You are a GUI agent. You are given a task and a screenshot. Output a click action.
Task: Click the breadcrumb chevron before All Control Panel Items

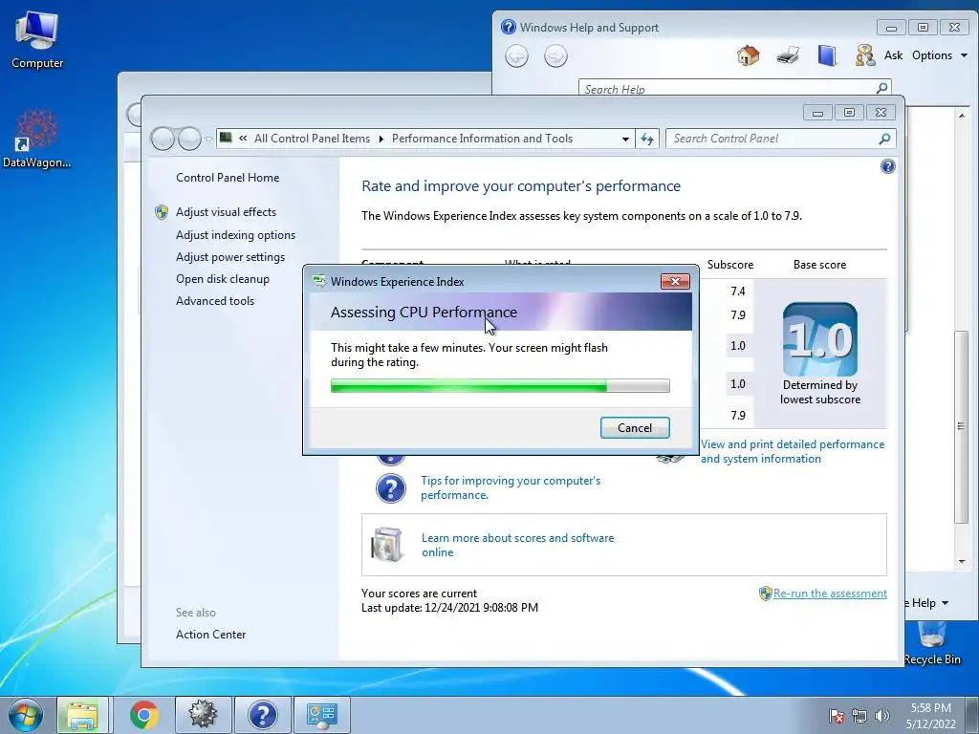243,139
